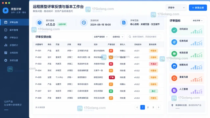Click the 共 8 条反馈 count text
The image size is (210, 118).
[x=40, y=107]
